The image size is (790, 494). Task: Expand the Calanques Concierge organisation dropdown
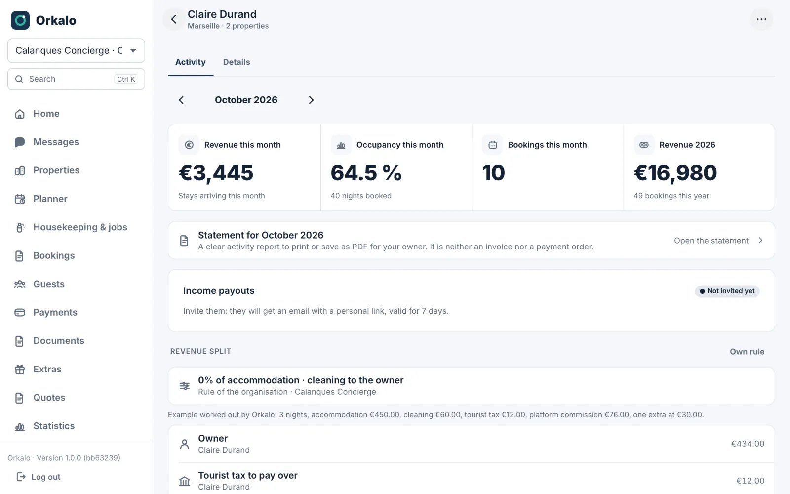point(76,51)
